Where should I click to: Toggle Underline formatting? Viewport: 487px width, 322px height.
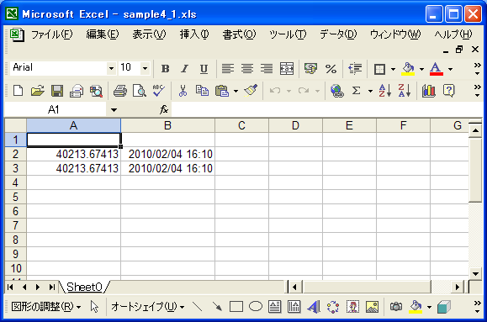tap(204, 69)
